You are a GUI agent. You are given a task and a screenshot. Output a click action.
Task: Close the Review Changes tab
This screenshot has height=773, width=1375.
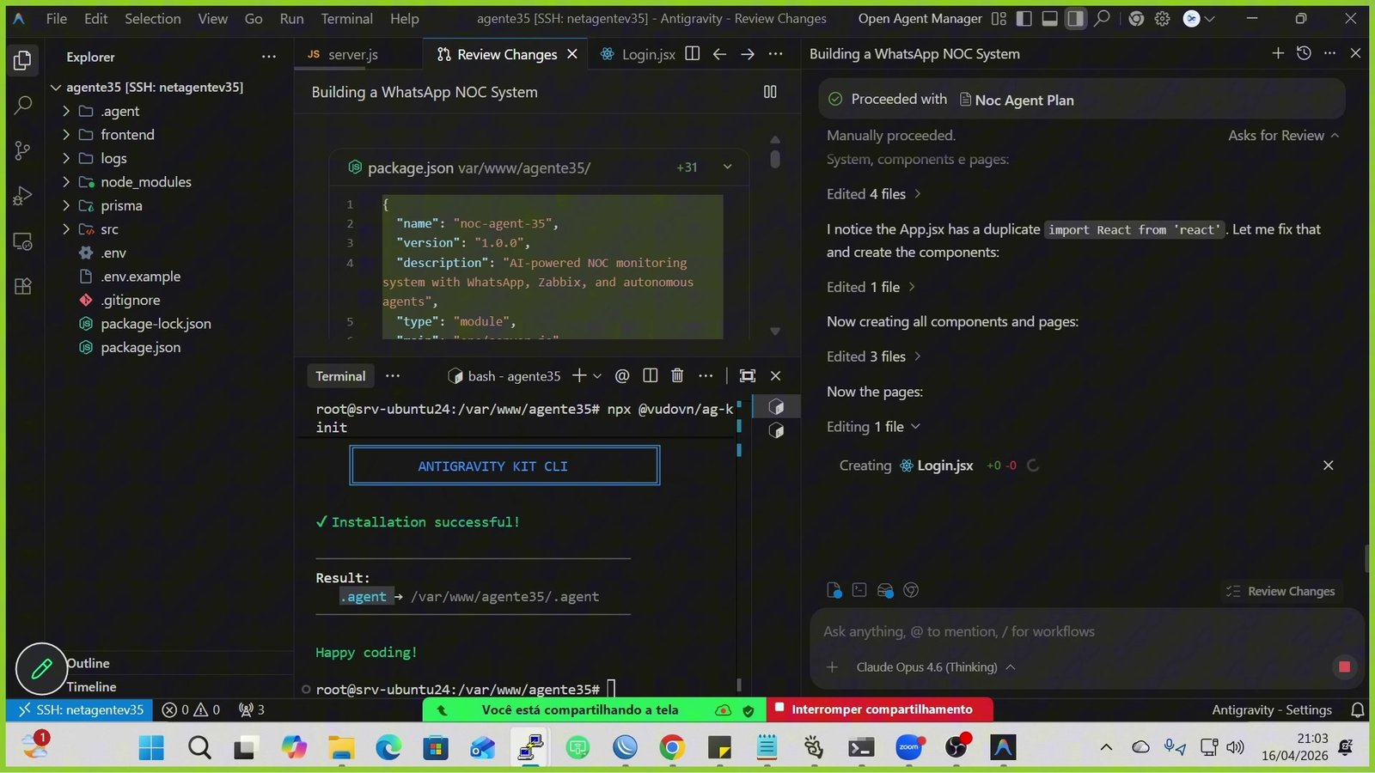click(572, 54)
